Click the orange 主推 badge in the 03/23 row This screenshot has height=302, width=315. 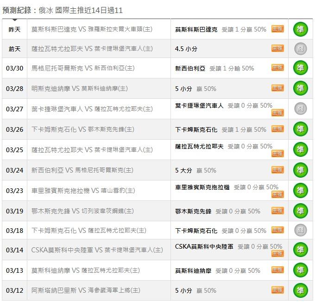click(277, 194)
